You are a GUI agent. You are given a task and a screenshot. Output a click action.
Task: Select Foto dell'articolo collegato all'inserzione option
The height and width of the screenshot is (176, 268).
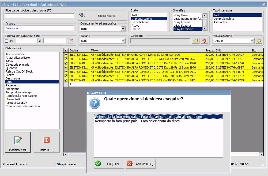click(x=158, y=117)
